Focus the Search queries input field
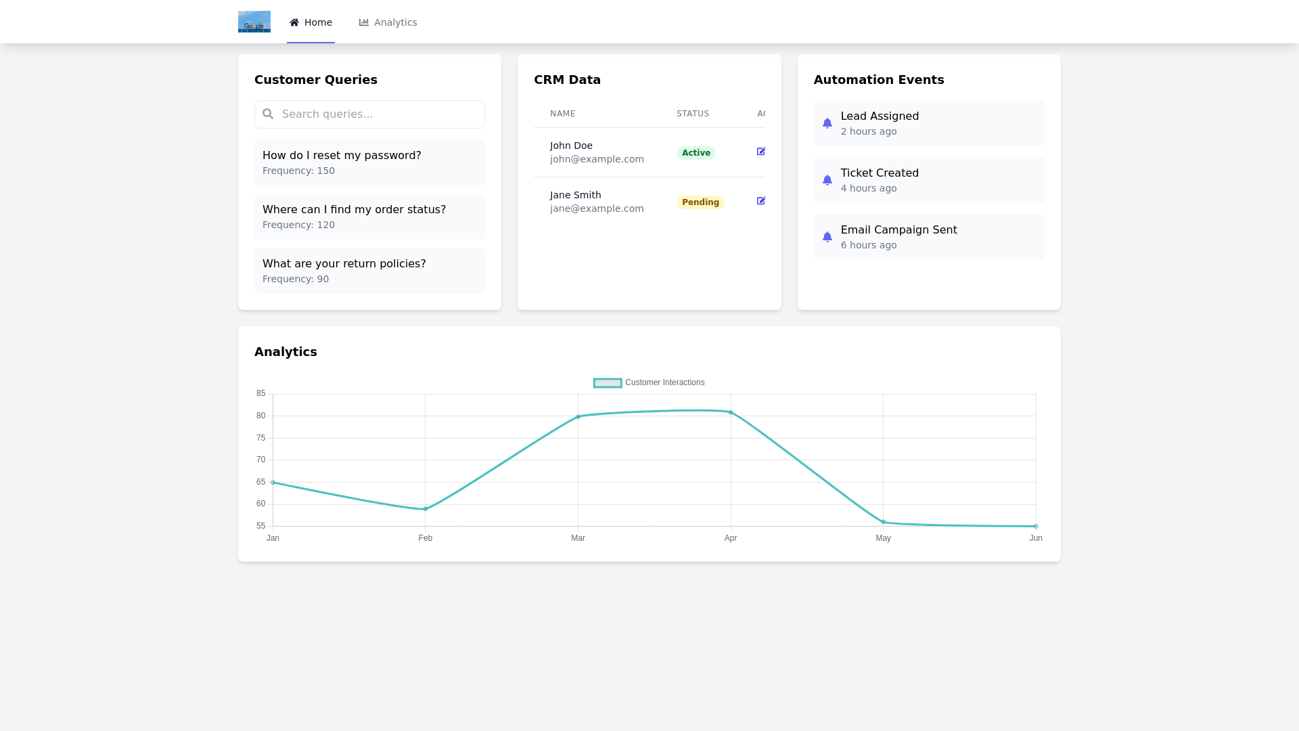The height and width of the screenshot is (731, 1299). click(379, 114)
